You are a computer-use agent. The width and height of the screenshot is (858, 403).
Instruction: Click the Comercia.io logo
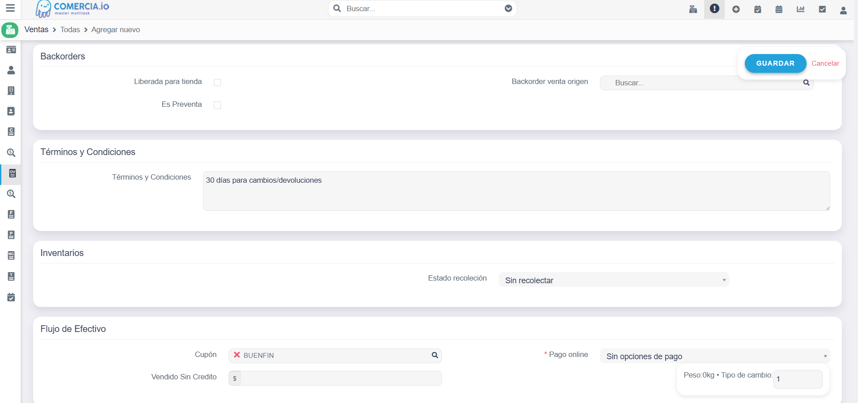click(x=72, y=8)
